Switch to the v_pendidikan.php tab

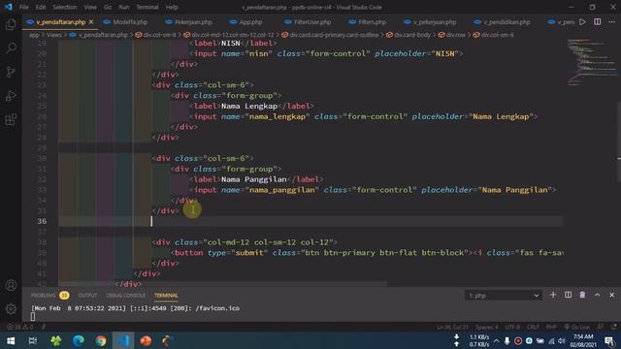point(507,22)
